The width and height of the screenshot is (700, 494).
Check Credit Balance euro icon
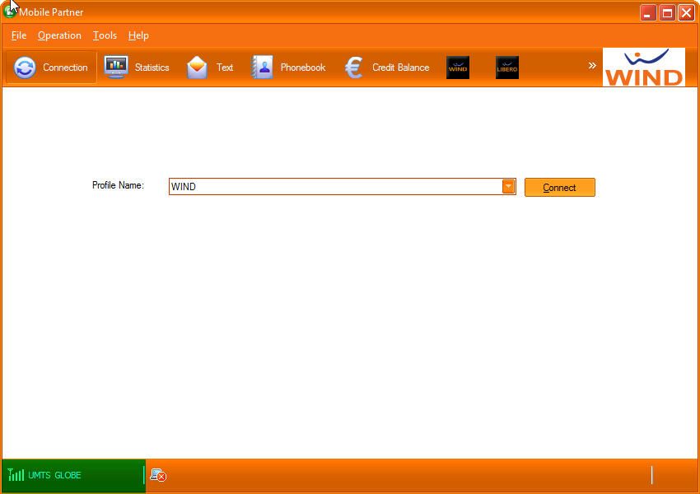click(x=353, y=68)
